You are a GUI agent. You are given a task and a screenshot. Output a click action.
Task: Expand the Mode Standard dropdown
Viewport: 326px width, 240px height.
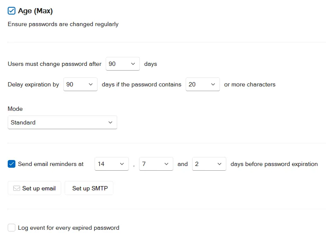click(x=62, y=122)
